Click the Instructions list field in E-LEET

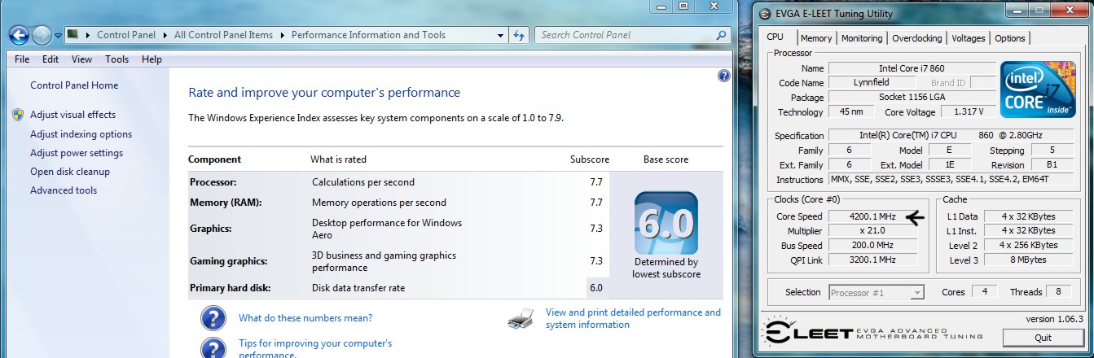point(952,180)
